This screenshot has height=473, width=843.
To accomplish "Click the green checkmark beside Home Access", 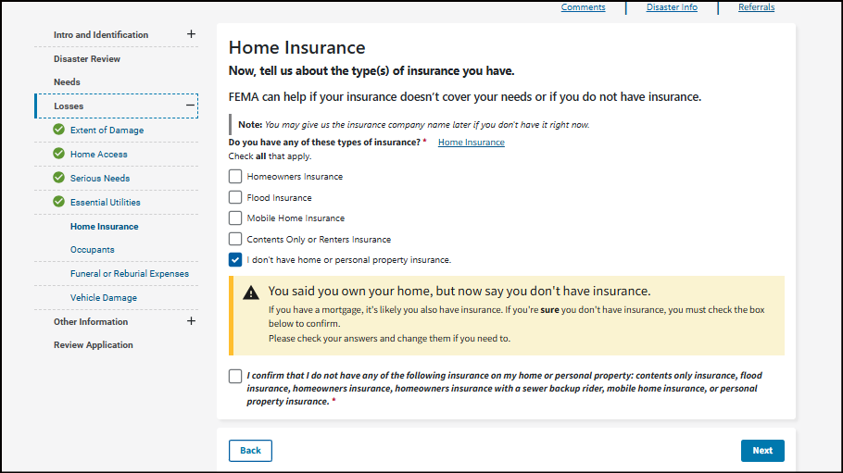I will tap(58, 154).
